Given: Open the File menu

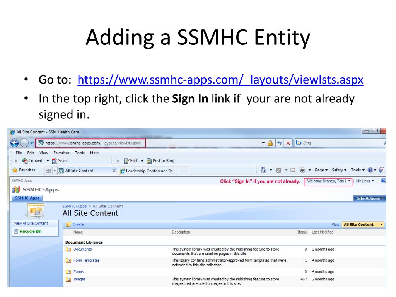Looking at the screenshot, I should tap(19, 153).
